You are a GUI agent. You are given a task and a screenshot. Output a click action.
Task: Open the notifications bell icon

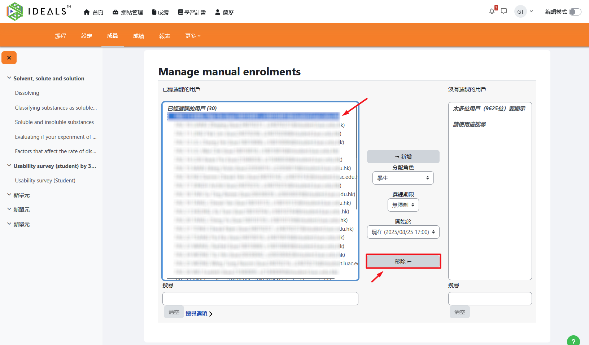click(x=492, y=12)
